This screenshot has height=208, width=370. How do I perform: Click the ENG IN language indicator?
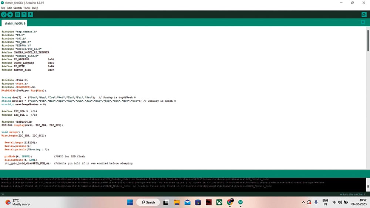[325, 202]
